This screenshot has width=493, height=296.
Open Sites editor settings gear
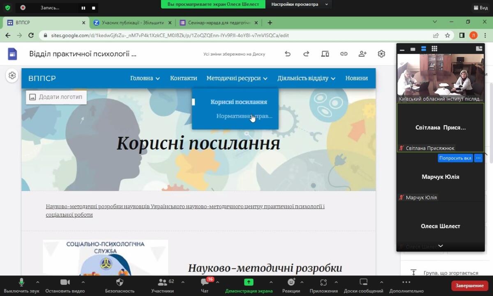click(x=381, y=54)
